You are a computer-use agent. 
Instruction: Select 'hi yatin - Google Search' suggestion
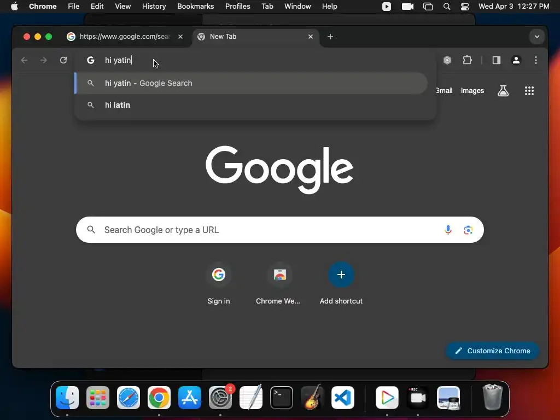tap(252, 83)
